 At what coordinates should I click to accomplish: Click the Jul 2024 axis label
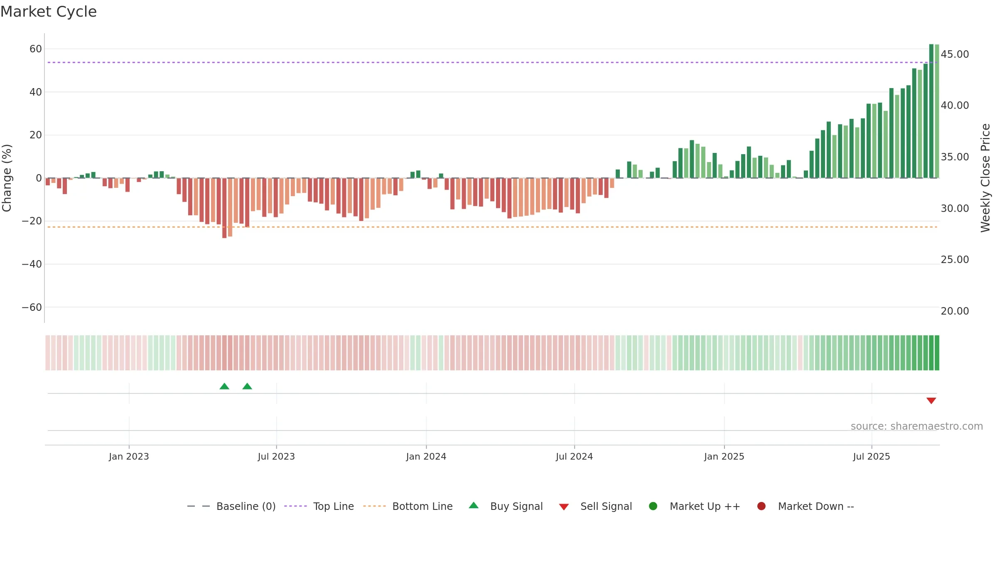point(575,456)
